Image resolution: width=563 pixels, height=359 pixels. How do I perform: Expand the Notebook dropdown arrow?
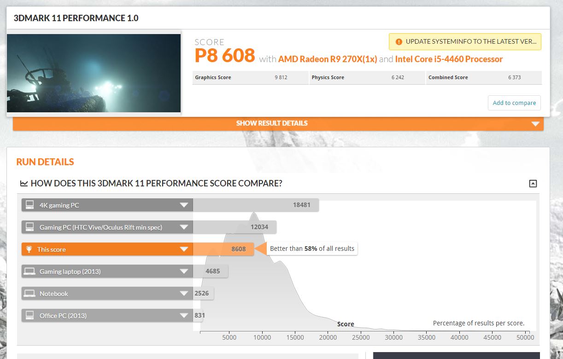tap(184, 294)
